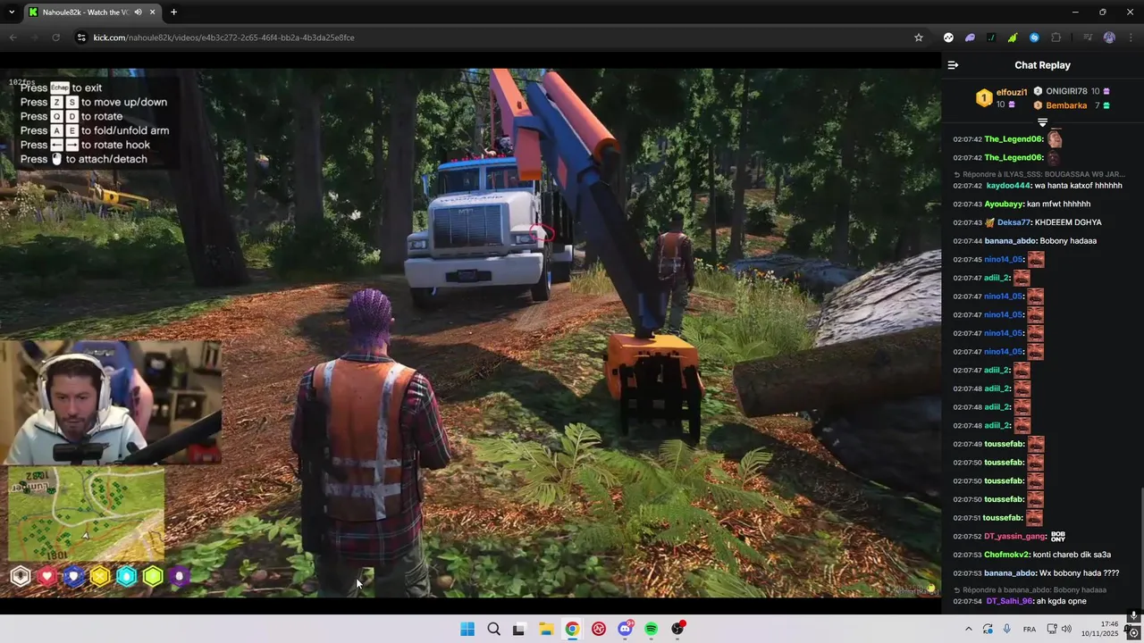Image resolution: width=1144 pixels, height=643 pixels.
Task: Open Chrome three-dot menu
Action: [1131, 38]
